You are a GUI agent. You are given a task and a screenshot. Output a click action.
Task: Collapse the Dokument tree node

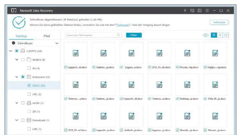pyautogui.click(x=17, y=77)
